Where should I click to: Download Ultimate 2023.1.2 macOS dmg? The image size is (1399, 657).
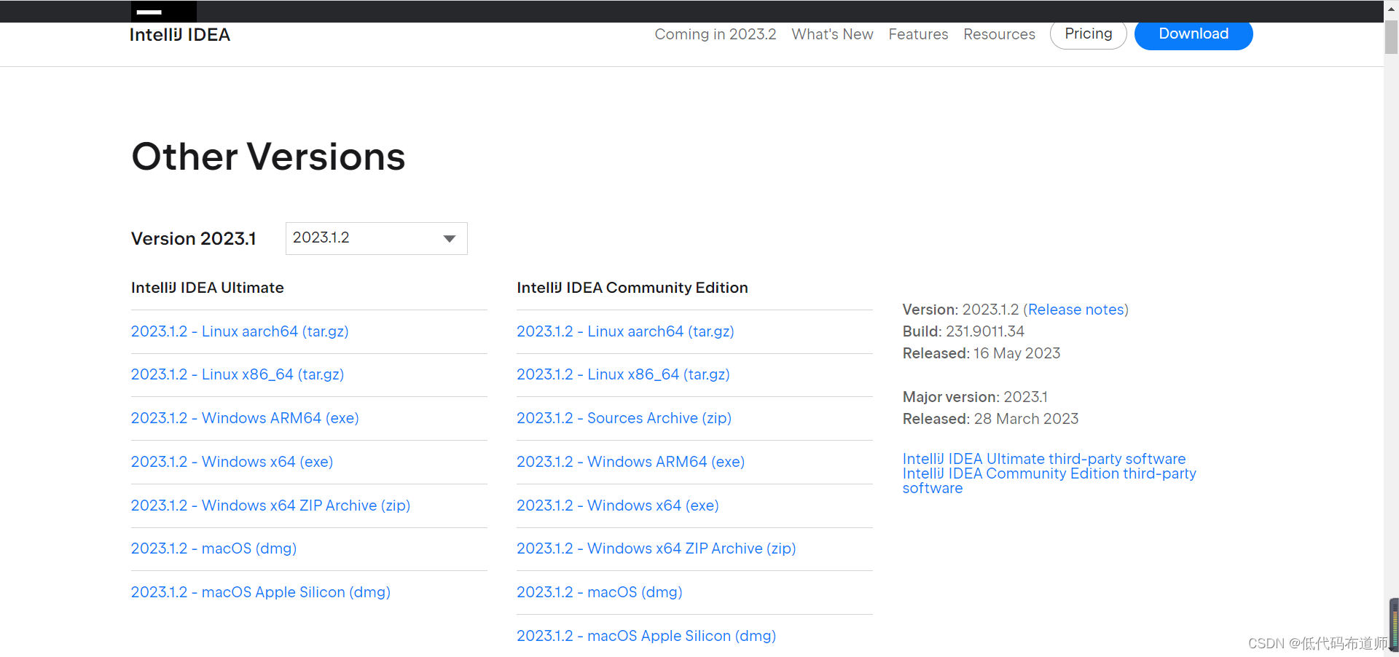click(213, 548)
